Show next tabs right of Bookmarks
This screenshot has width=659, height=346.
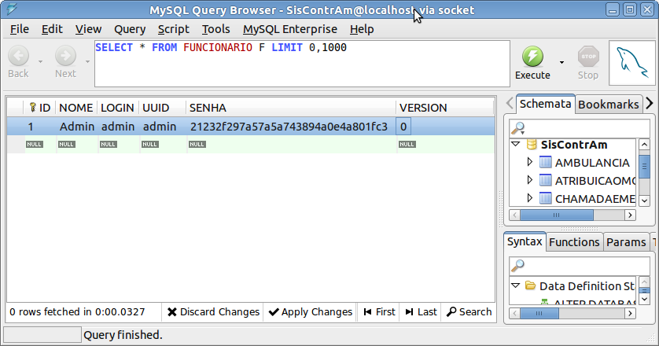click(x=650, y=104)
